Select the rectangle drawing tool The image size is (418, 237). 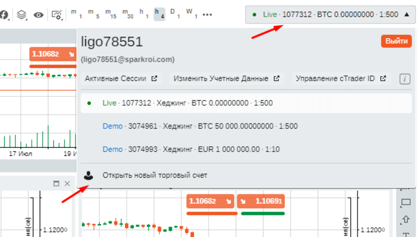406,203
